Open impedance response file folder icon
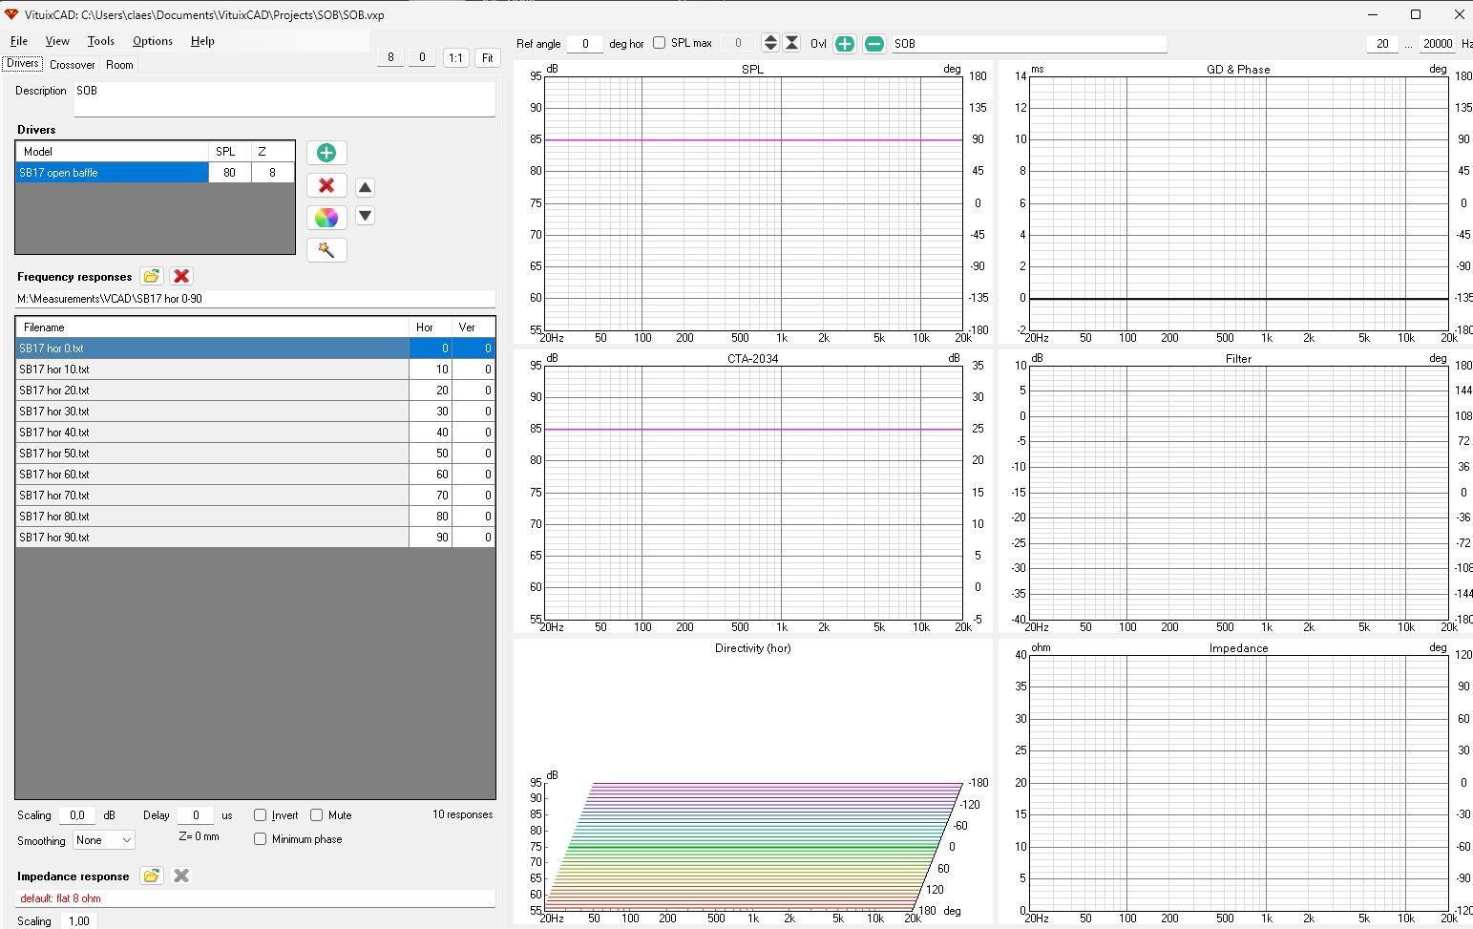Viewport: 1473px width, 929px height. (x=151, y=876)
